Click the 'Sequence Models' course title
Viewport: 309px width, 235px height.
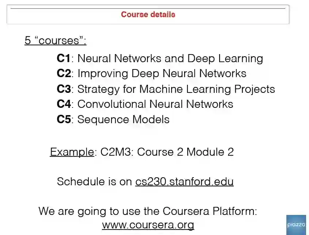123,120
